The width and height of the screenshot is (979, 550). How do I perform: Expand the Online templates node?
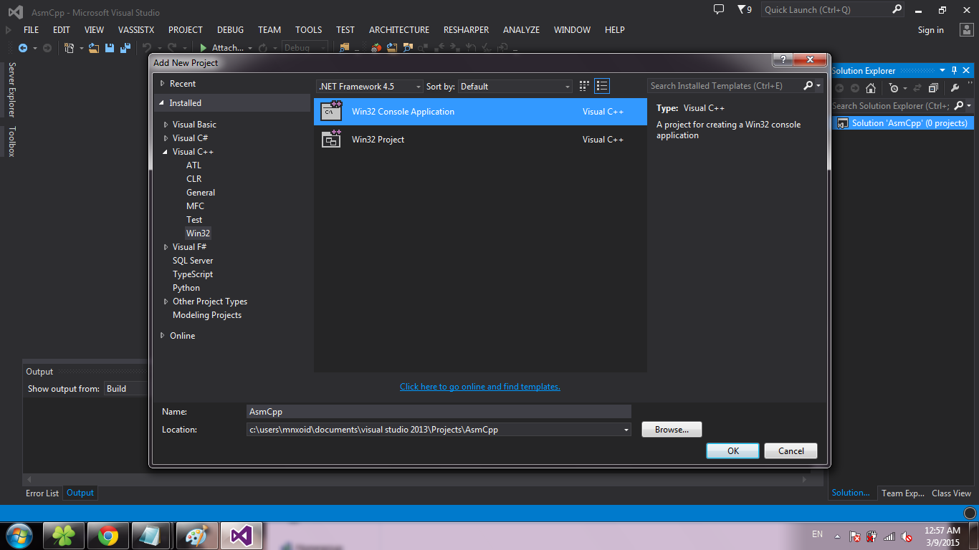pyautogui.click(x=163, y=336)
